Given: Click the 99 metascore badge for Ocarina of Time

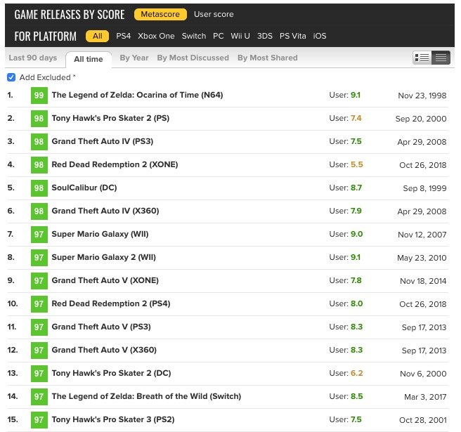Looking at the screenshot, I should coord(39,95).
